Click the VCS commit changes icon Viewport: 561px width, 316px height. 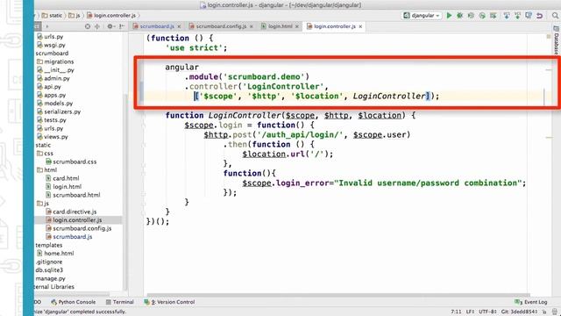517,16
